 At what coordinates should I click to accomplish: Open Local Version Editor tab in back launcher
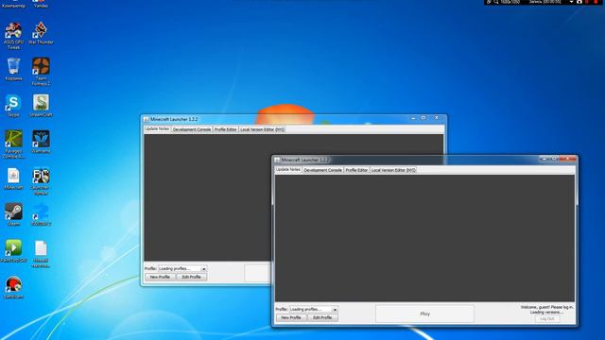coord(263,129)
